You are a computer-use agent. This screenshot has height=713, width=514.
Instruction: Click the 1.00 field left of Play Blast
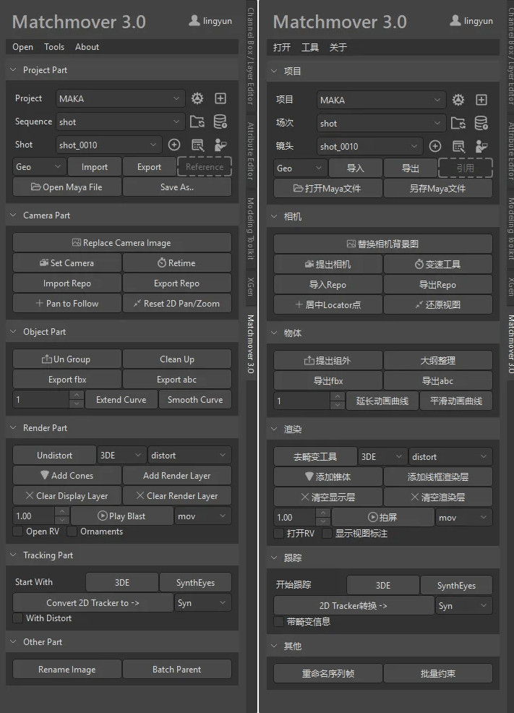33,516
